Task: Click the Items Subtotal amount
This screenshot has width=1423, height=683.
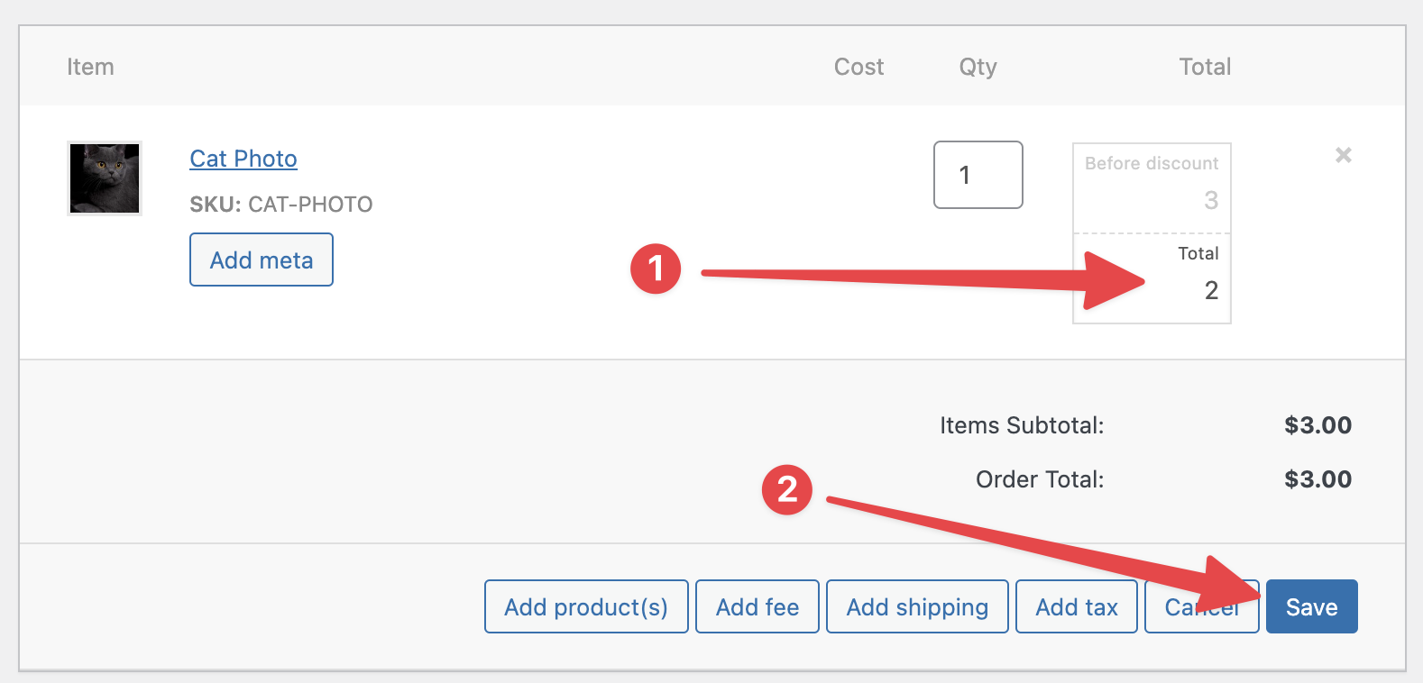Action: [x=1317, y=425]
